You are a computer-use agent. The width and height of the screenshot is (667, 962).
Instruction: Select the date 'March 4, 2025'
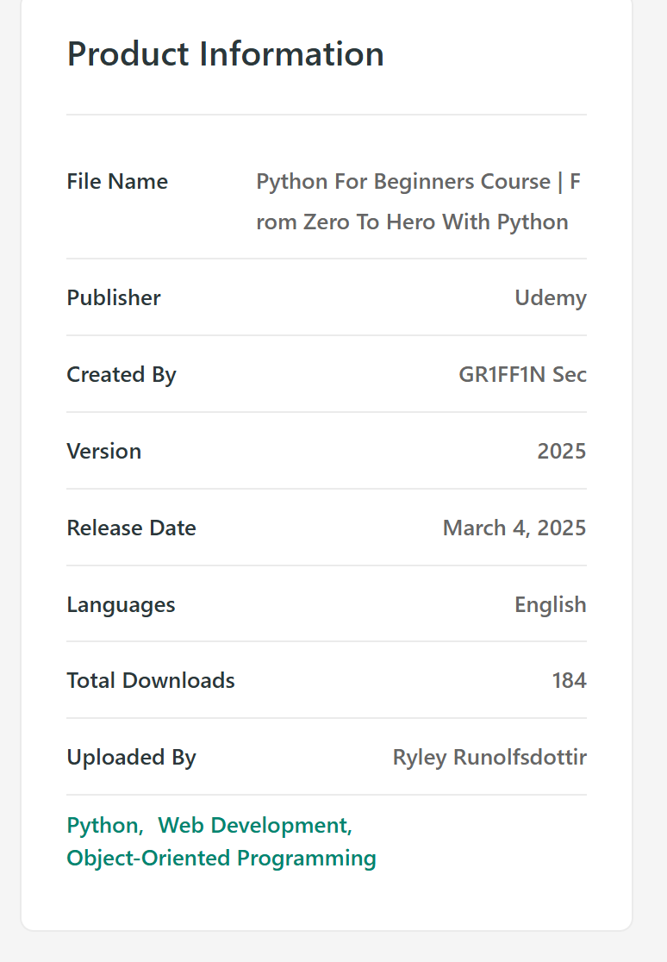514,528
